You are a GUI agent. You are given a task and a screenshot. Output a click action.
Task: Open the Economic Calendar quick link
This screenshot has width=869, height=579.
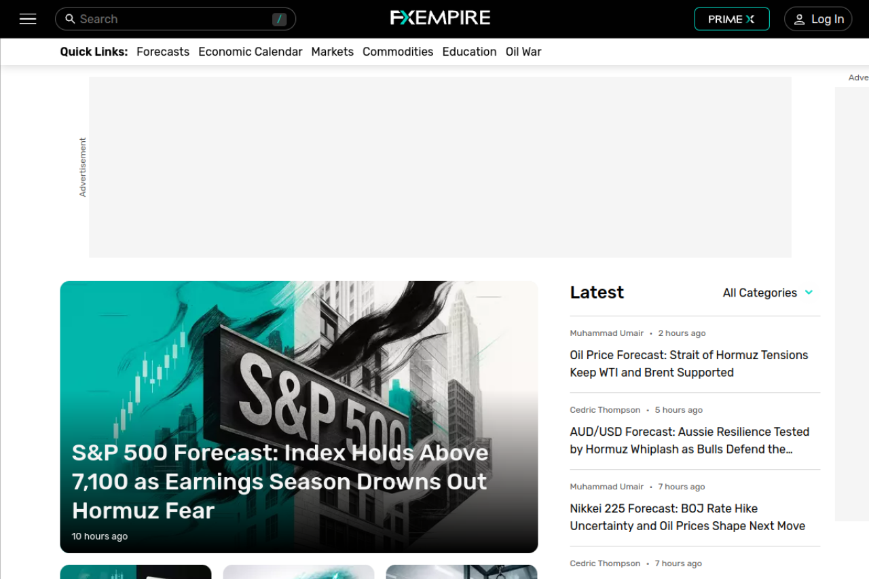[x=251, y=52]
